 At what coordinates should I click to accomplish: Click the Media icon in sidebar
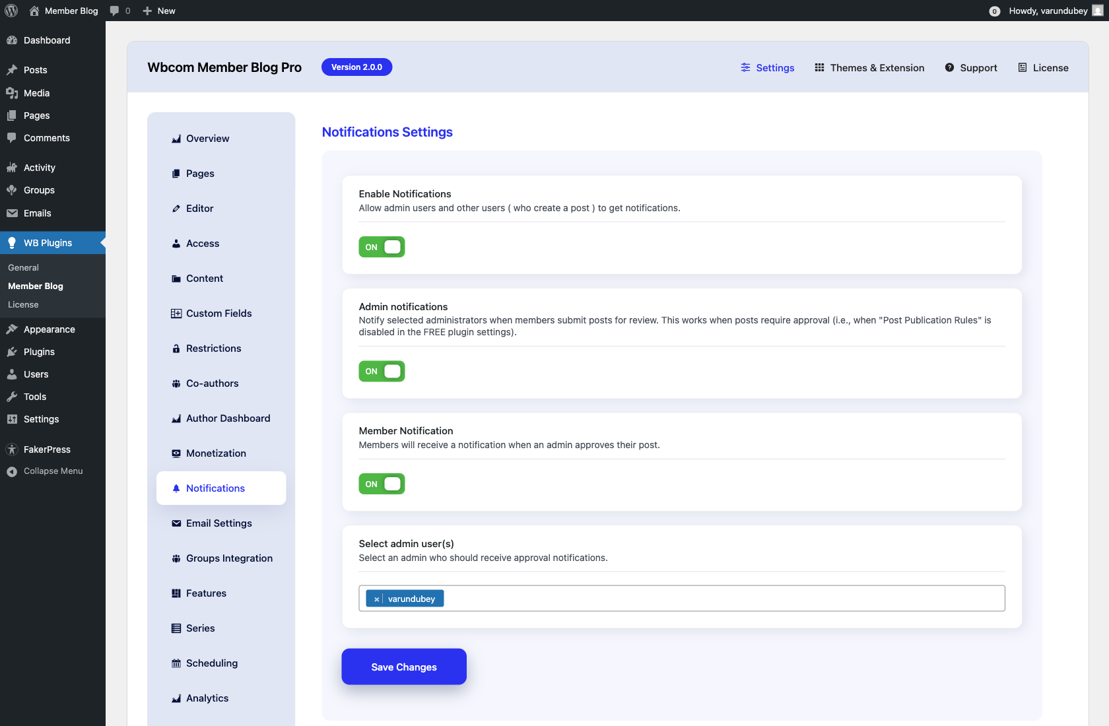12,93
